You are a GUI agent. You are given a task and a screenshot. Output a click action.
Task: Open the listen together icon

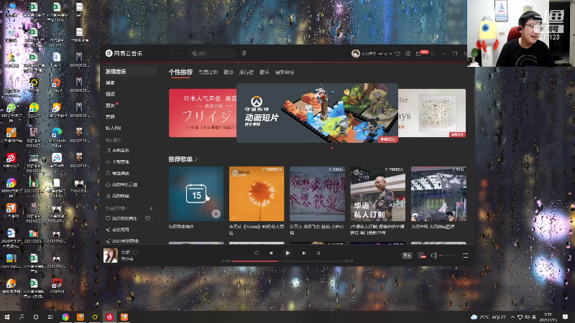tap(422, 256)
